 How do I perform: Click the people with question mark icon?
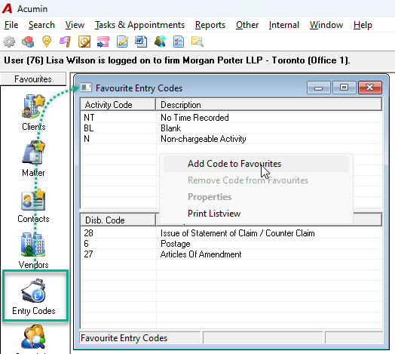pyautogui.click(x=160, y=42)
